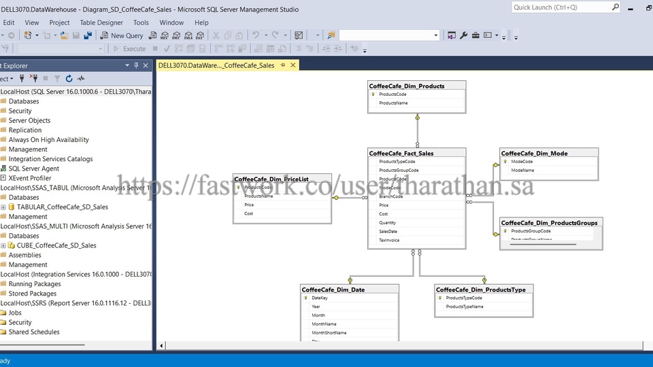Select the SQL Server Agent node
653x367 pixels.
tap(33, 169)
